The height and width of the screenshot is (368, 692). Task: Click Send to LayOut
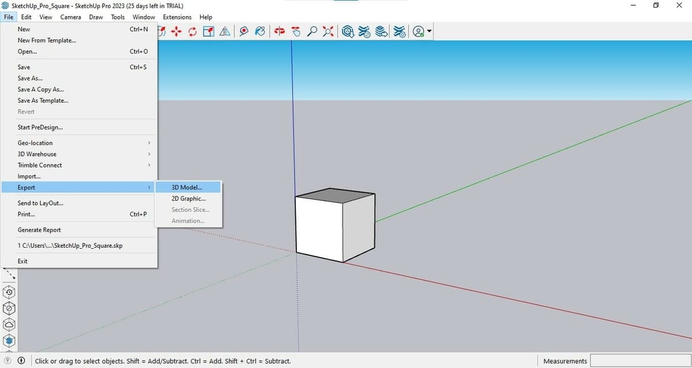[x=40, y=203]
